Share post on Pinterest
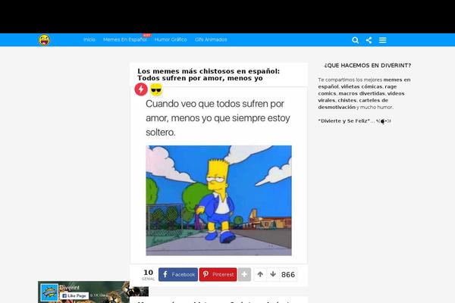 point(218,274)
